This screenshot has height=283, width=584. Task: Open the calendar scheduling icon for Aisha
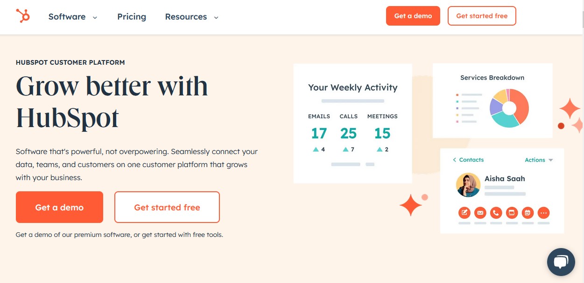coord(528,213)
